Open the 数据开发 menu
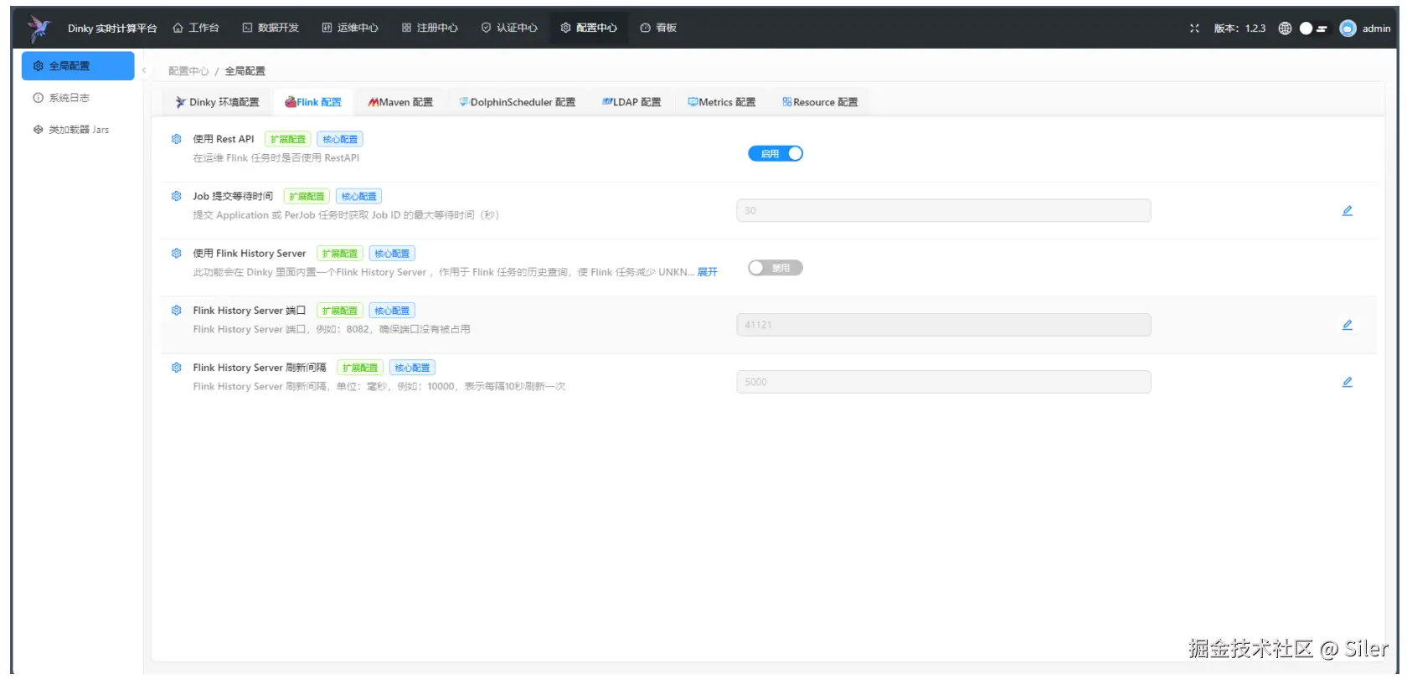Viewport: 1407px width, 679px height. tap(271, 28)
